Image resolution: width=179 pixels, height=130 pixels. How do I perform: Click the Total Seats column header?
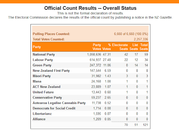tap(144, 47)
